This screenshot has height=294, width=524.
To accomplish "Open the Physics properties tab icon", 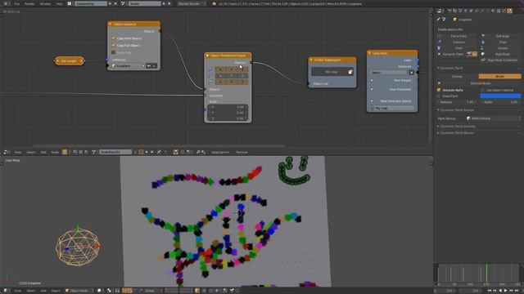I will 509,11.
